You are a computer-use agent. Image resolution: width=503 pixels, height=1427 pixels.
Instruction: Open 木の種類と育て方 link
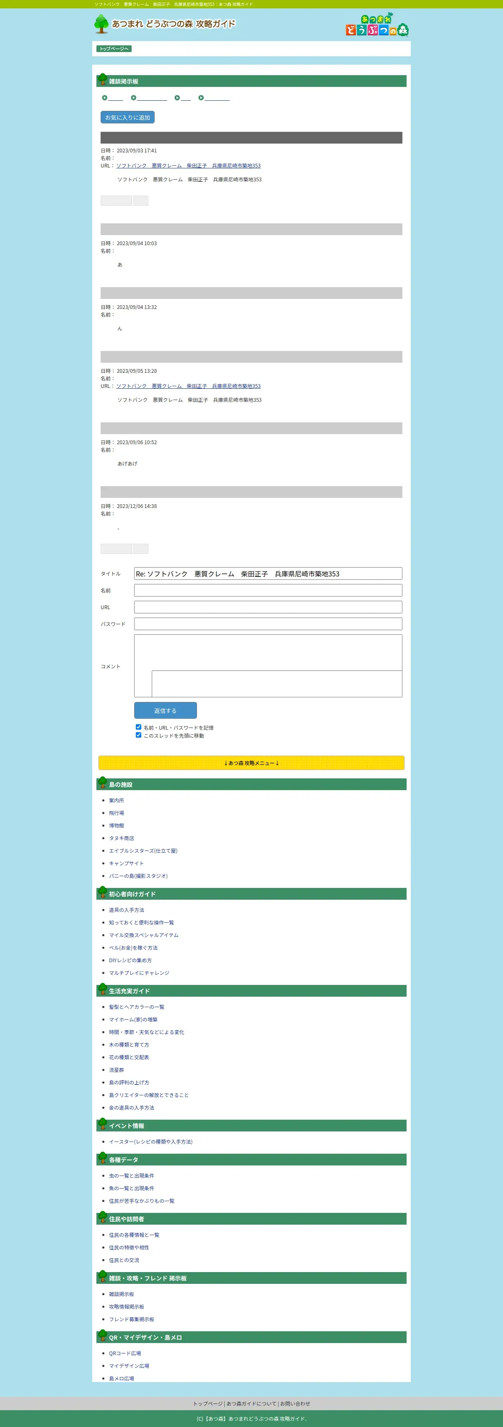tap(129, 1045)
